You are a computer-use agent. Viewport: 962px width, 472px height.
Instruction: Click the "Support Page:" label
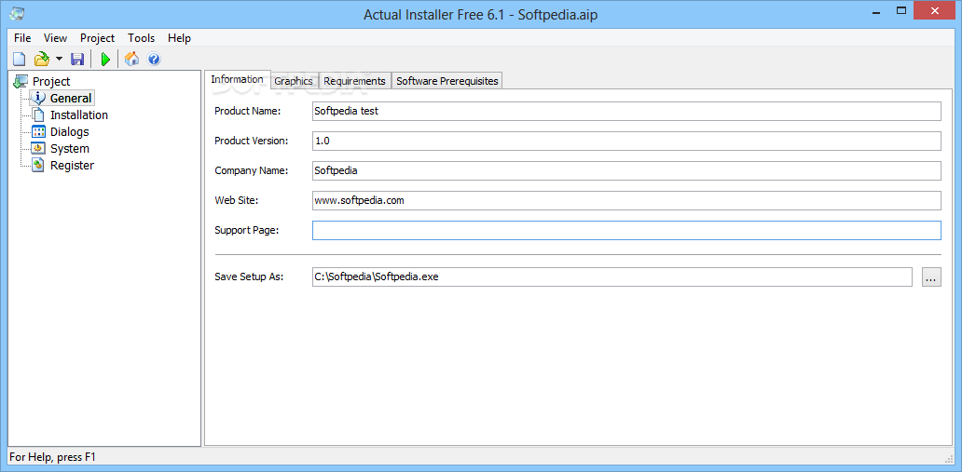click(247, 231)
